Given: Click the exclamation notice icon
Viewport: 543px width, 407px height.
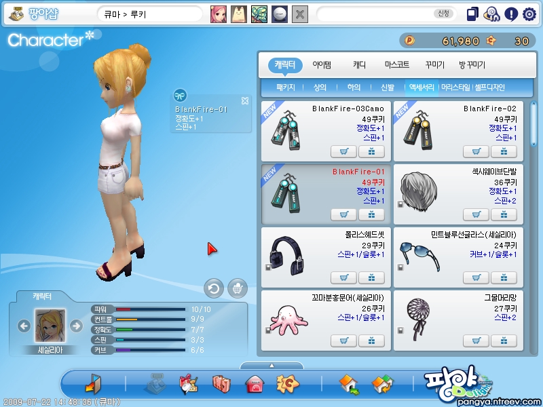Looking at the screenshot, I should pyautogui.click(x=511, y=14).
